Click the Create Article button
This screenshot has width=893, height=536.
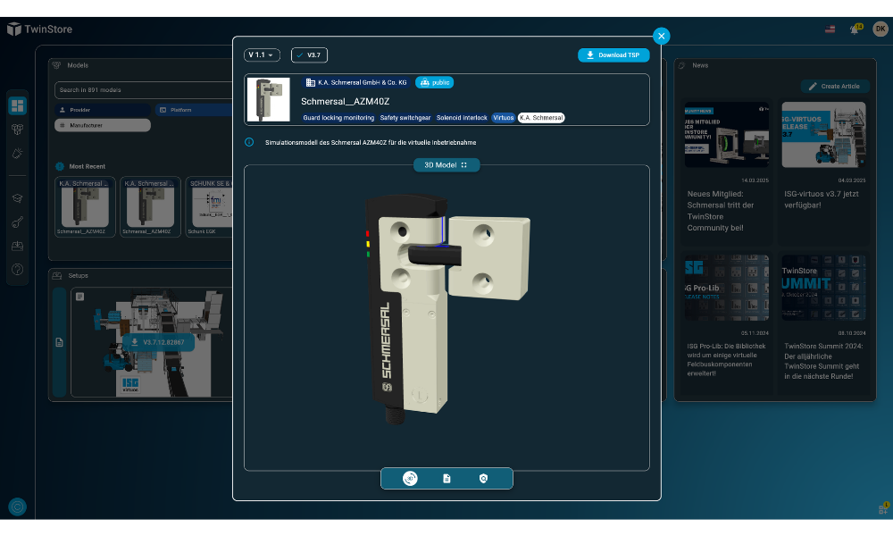click(x=835, y=86)
